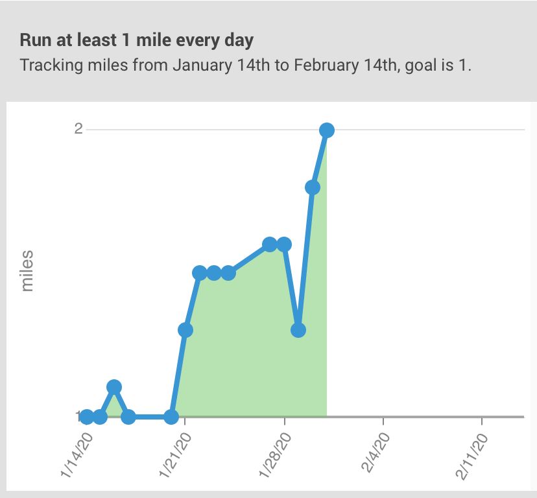Screen dimensions: 537x498
Task: Click the 1/28/20 date axis label
Action: pyautogui.click(x=275, y=455)
